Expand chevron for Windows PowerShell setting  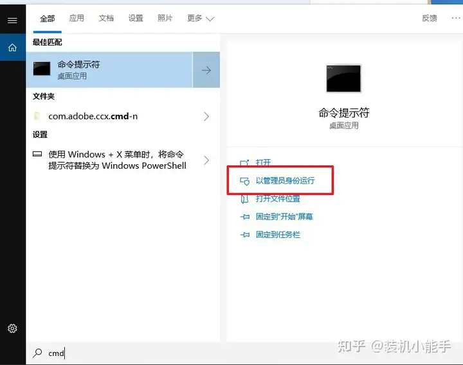click(x=206, y=160)
